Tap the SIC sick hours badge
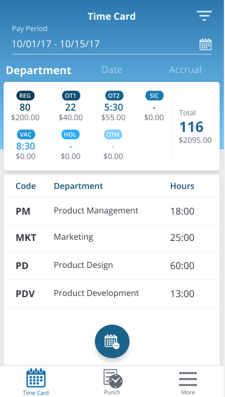This screenshot has width=225, height=397. tap(154, 96)
